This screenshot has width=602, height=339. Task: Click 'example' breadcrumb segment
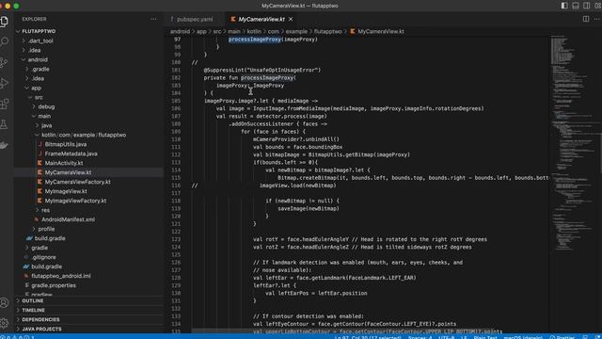(x=296, y=31)
